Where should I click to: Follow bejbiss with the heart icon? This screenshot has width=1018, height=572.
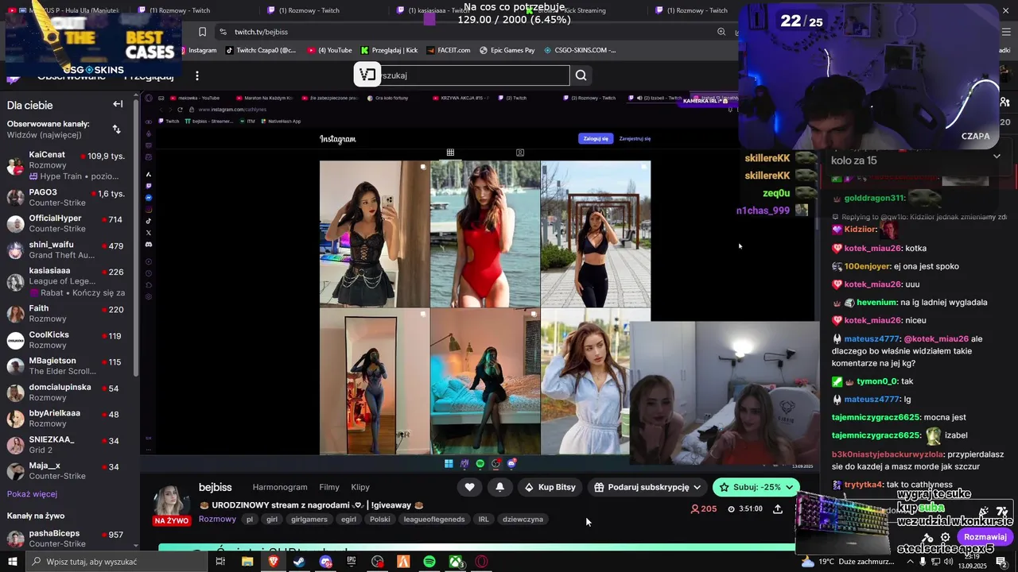[x=470, y=487]
